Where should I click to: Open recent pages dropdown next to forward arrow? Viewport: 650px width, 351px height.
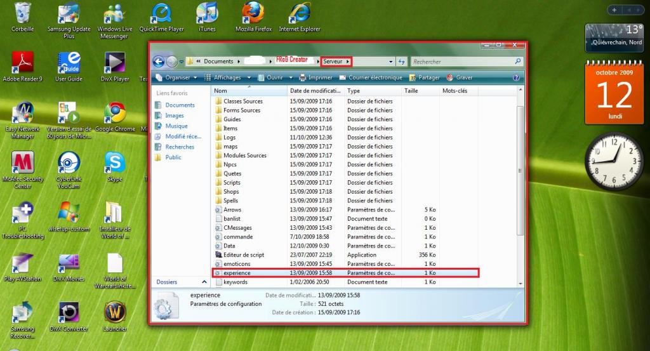click(x=181, y=62)
